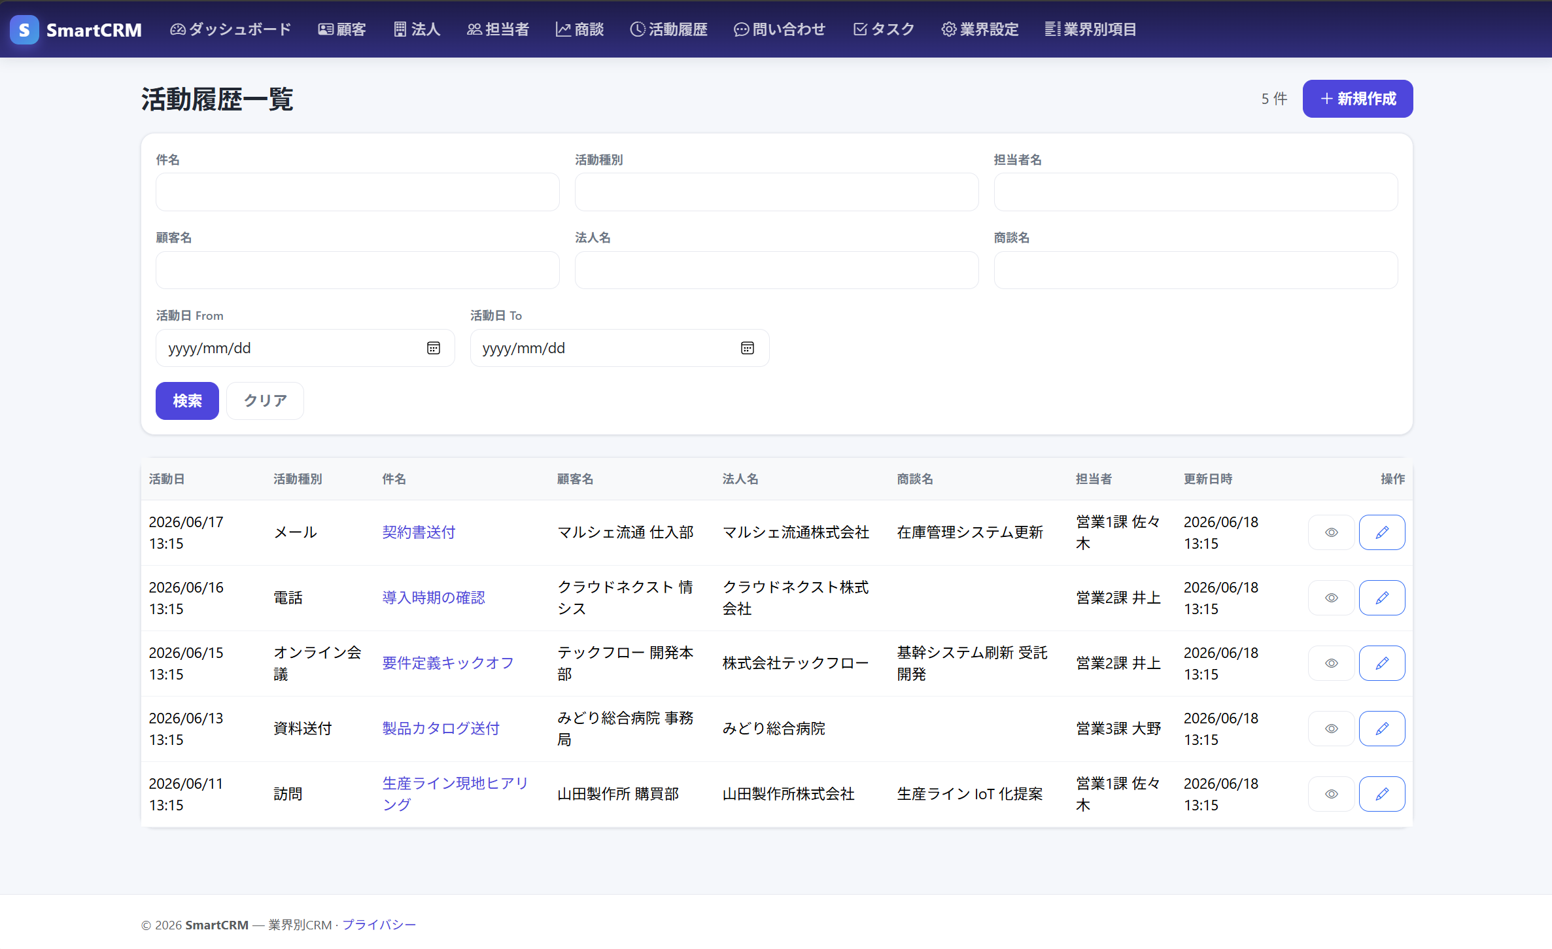Image resolution: width=1552 pixels, height=949 pixels.
Task: Click the 基幹システム刷新 受託開発 cell
Action: point(972,663)
